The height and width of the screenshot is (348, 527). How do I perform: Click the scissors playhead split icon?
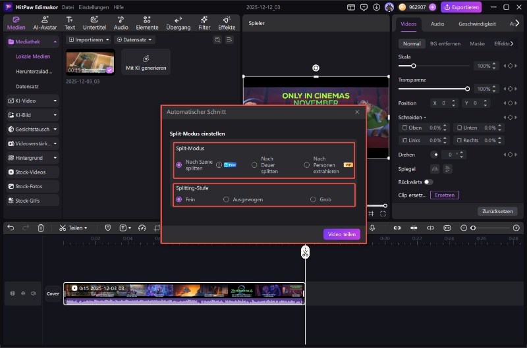pyautogui.click(x=305, y=253)
